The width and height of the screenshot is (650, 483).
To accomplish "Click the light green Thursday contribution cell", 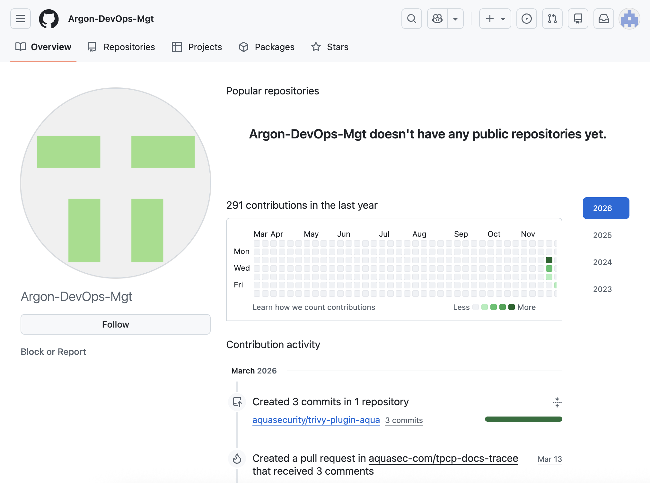I will point(549,277).
